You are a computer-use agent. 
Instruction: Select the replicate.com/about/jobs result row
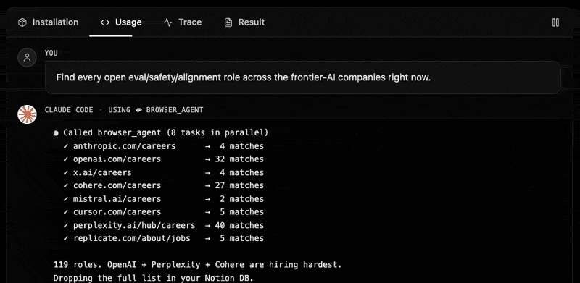pos(164,238)
